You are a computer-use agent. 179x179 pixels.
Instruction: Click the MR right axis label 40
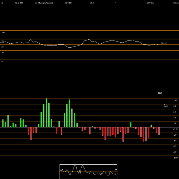[x=175, y=118]
